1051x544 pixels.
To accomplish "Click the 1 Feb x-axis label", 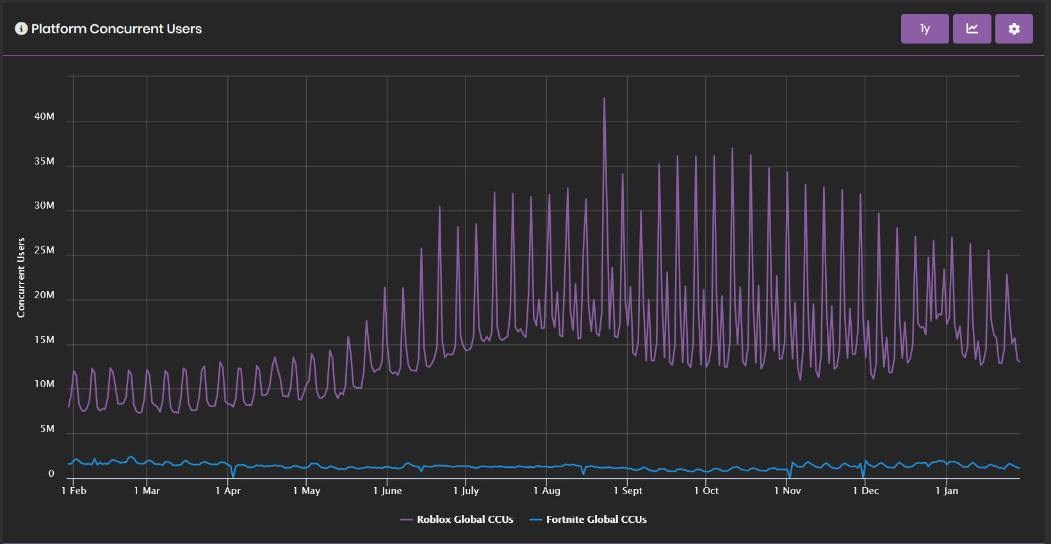I will (x=74, y=490).
